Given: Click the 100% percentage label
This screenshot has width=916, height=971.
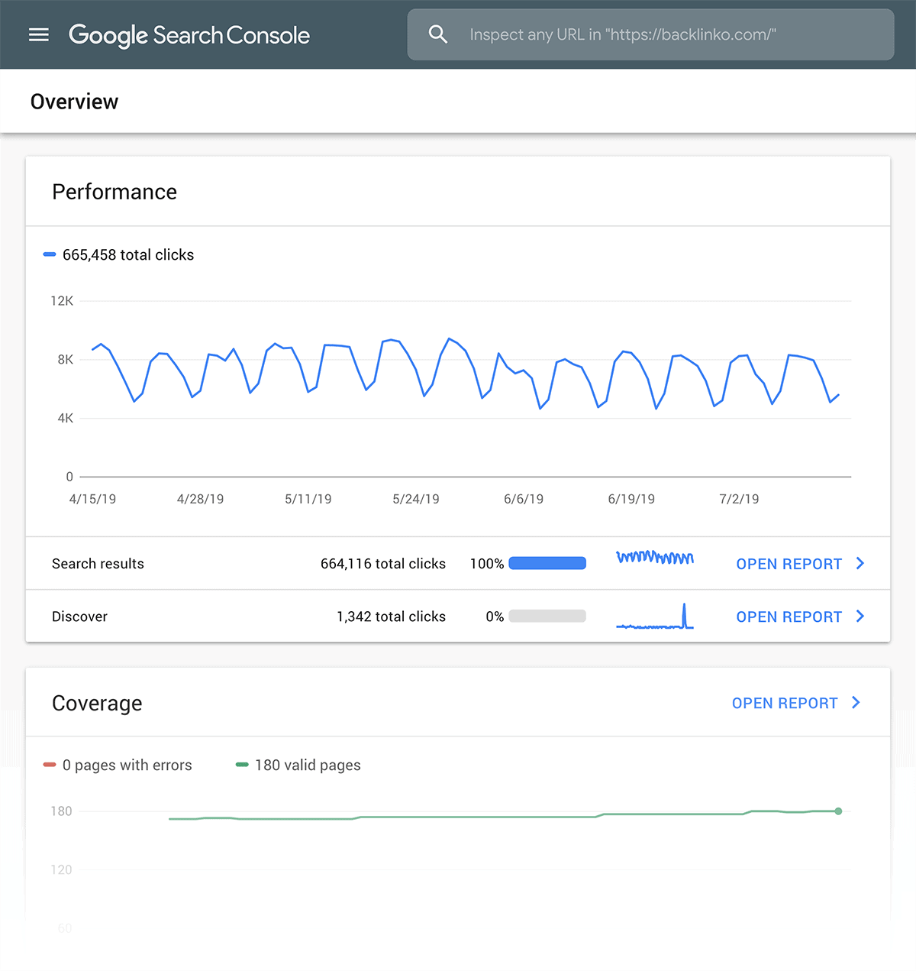Looking at the screenshot, I should point(487,564).
